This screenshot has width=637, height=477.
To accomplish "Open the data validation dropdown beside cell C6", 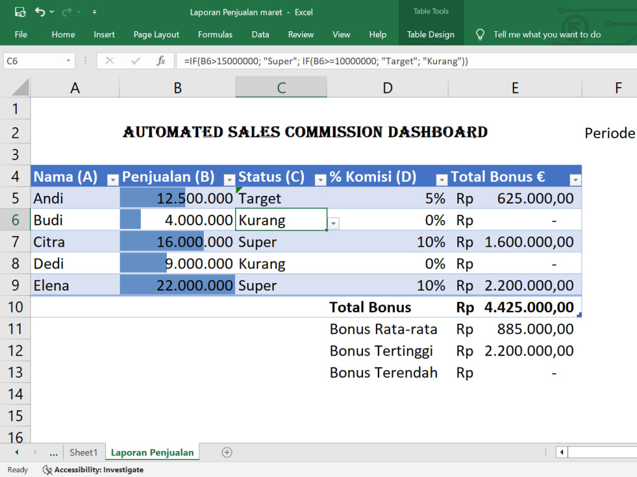I will point(334,223).
